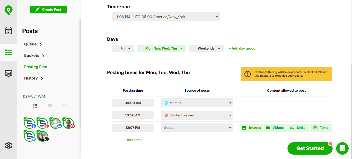The image size is (352, 159).
Task: Click the Publer logo icon
Action: point(8,11)
